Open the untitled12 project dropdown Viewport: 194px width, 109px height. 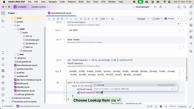tap(21, 7)
